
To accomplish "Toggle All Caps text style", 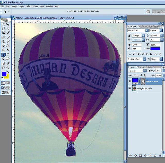I will [x=139, y=54].
